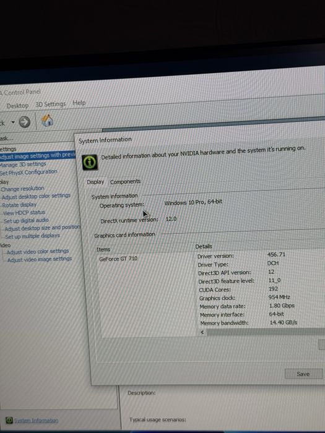
Task: Open the 3D Settings menu
Action: point(51,105)
